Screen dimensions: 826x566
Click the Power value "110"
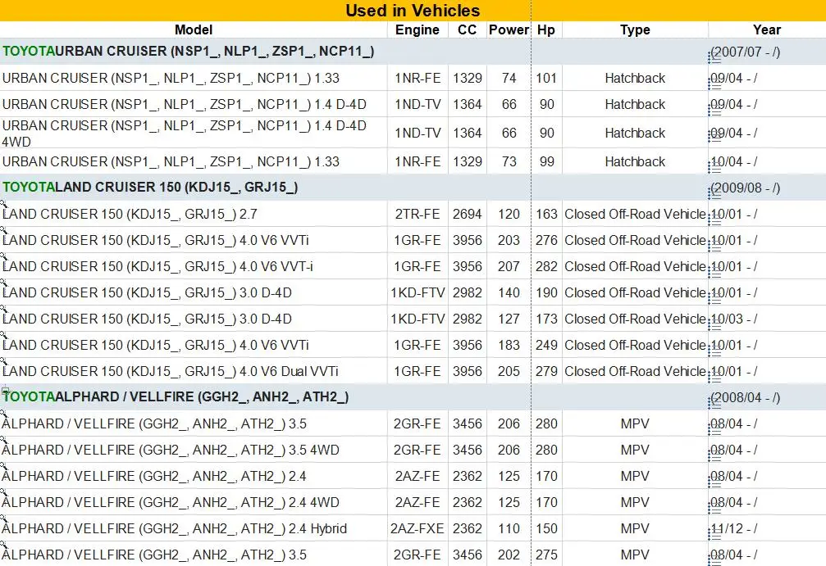tap(509, 529)
